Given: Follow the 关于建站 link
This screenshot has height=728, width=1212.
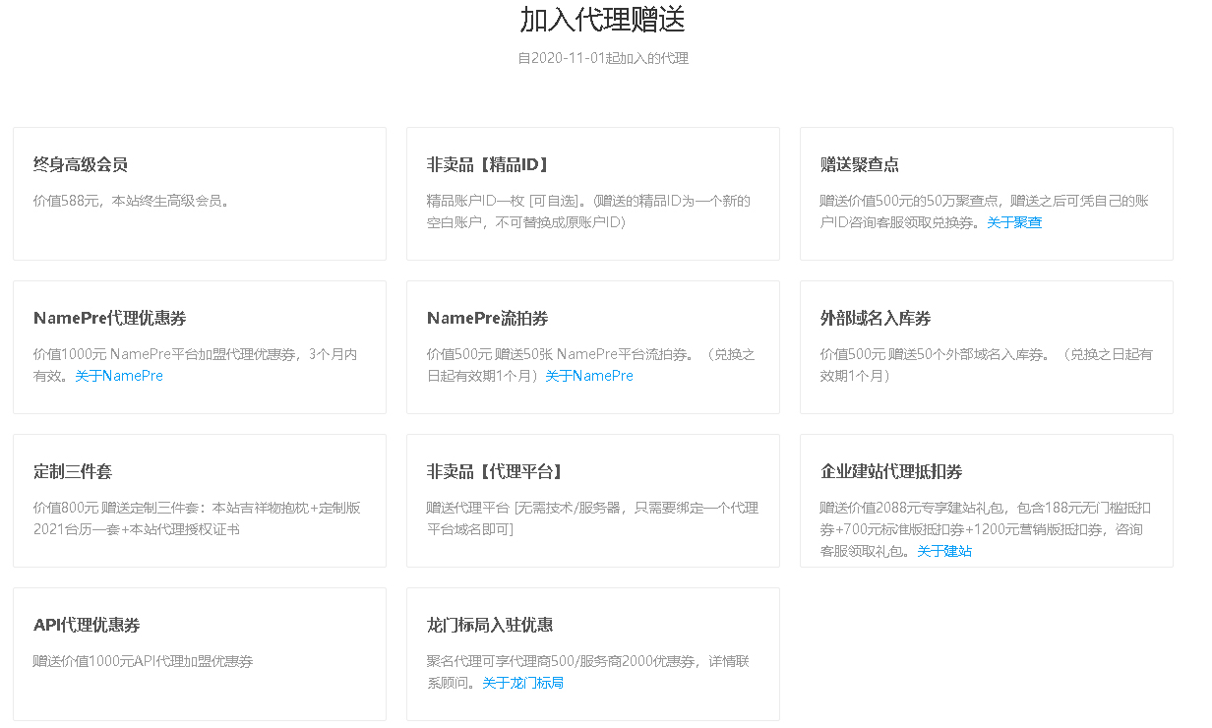Looking at the screenshot, I should [944, 551].
